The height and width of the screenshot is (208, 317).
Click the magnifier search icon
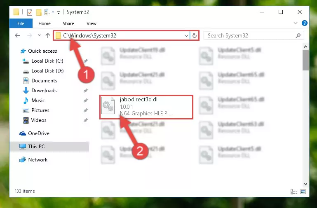pos(298,36)
